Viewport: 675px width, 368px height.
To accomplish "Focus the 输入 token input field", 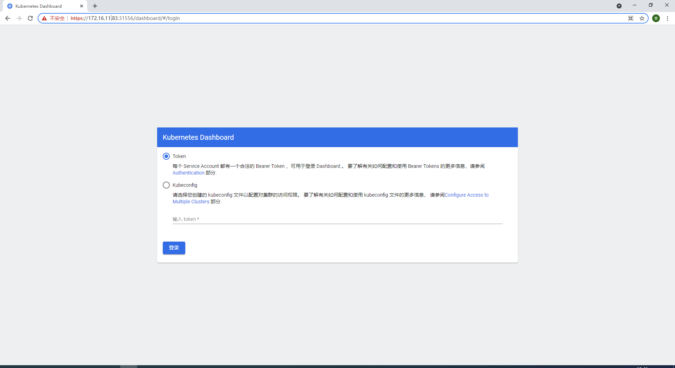I will click(337, 219).
